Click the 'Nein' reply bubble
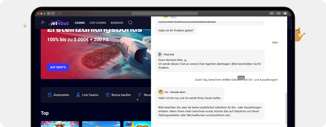Image resolution: width=326 pixels, height=127 pixels. point(275,42)
